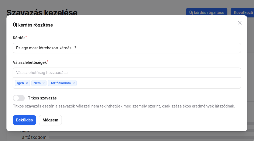This screenshot has width=254, height=141.
Task: Toggle the Titkos szavazás switch
Action: pos(19,98)
